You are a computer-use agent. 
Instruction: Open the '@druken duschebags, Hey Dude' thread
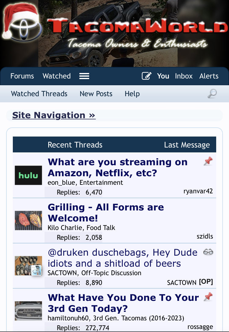(122, 258)
